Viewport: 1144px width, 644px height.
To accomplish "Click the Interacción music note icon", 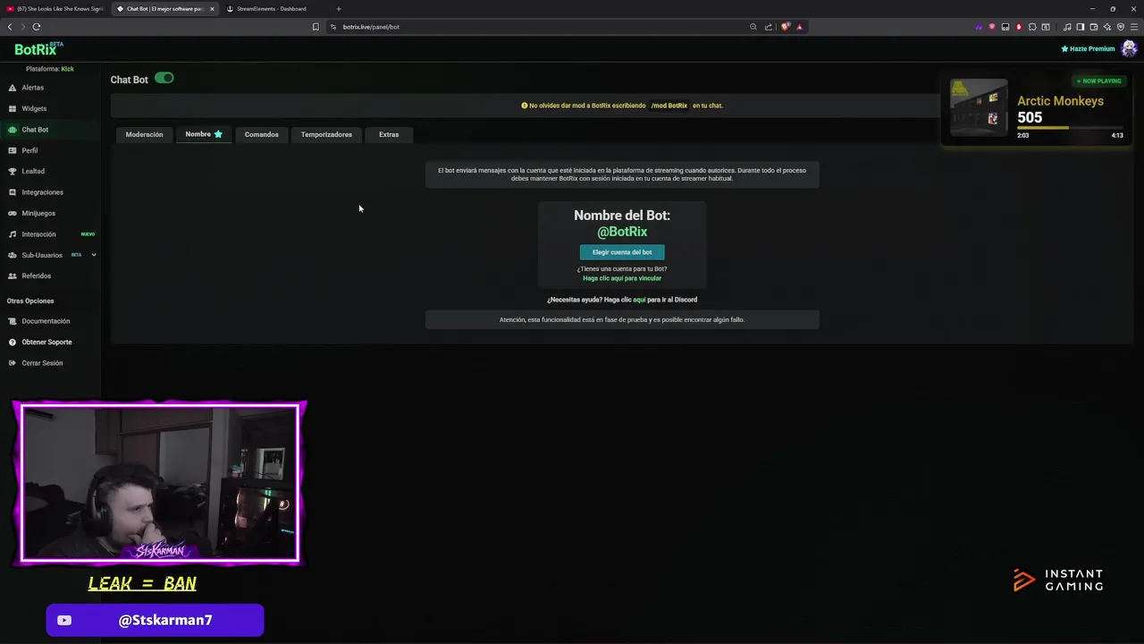I will [x=13, y=234].
